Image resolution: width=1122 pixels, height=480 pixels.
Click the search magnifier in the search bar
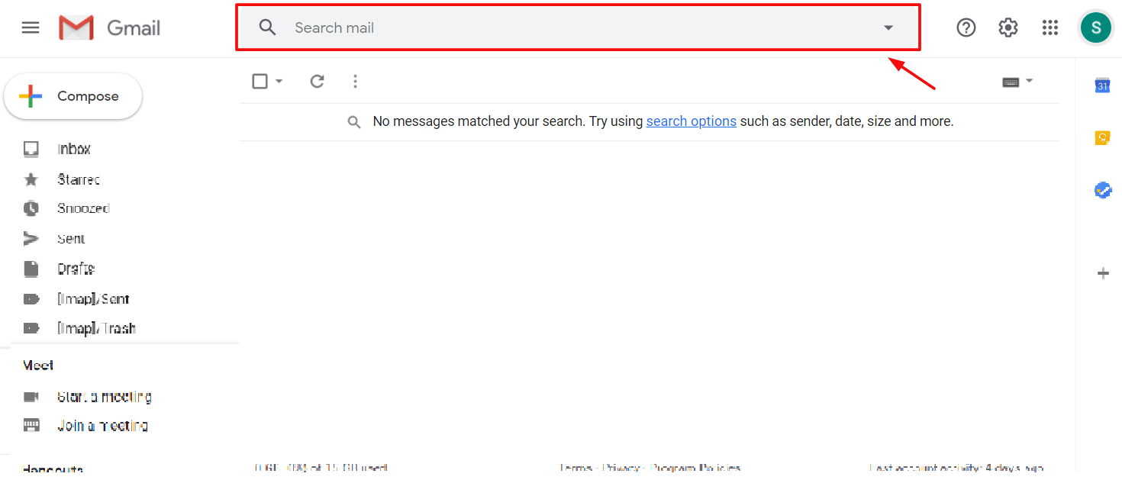(267, 27)
